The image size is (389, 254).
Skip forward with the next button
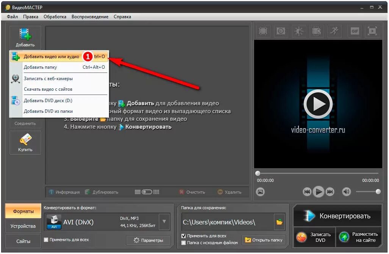pyautogui.click(x=330, y=192)
